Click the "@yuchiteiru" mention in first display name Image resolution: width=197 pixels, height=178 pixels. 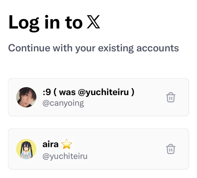click(103, 93)
